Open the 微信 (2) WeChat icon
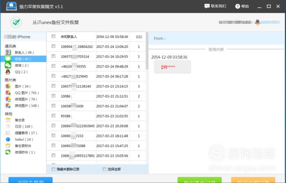 click(x=8, y=65)
